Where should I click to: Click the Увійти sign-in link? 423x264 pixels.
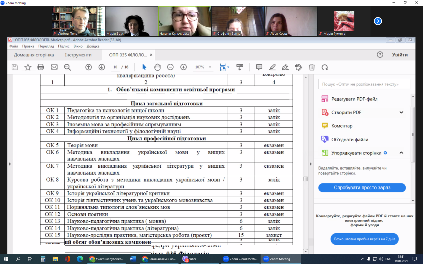[x=400, y=55]
